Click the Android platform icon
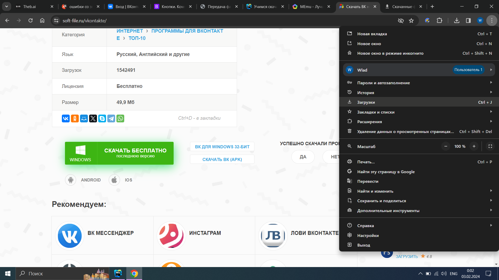Screen dimensions: 499x280 coord(70,180)
